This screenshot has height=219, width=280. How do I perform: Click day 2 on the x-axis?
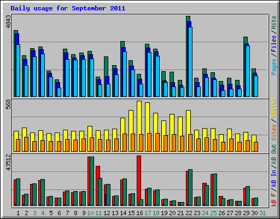(26, 213)
